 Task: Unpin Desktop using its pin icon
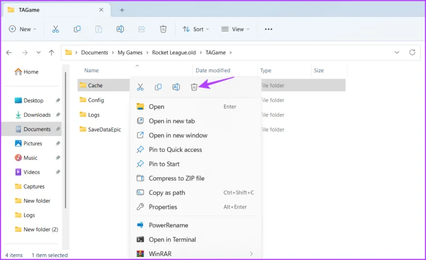pos(58,100)
